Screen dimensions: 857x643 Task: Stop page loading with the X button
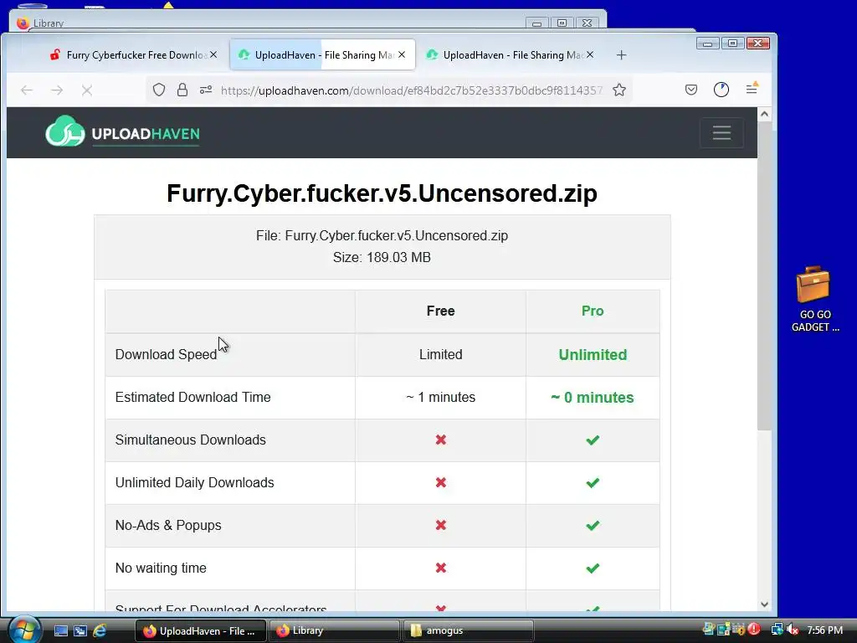(x=87, y=90)
